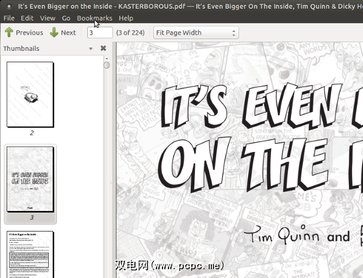Viewport: 363px width, 278px height.
Task: Expand the Thumbnails sidebar mode selector
Action: tap(91, 49)
